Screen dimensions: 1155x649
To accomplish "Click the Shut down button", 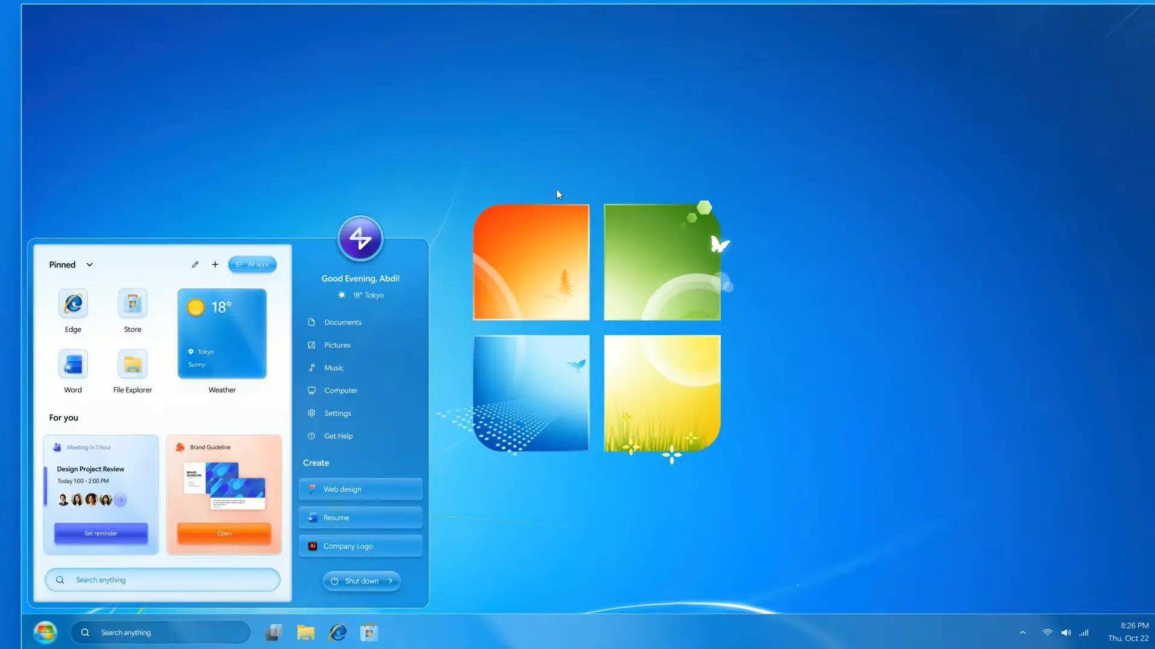I will (362, 581).
